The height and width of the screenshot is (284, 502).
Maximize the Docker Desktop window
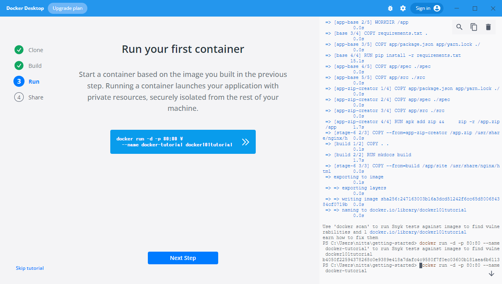click(x=475, y=8)
